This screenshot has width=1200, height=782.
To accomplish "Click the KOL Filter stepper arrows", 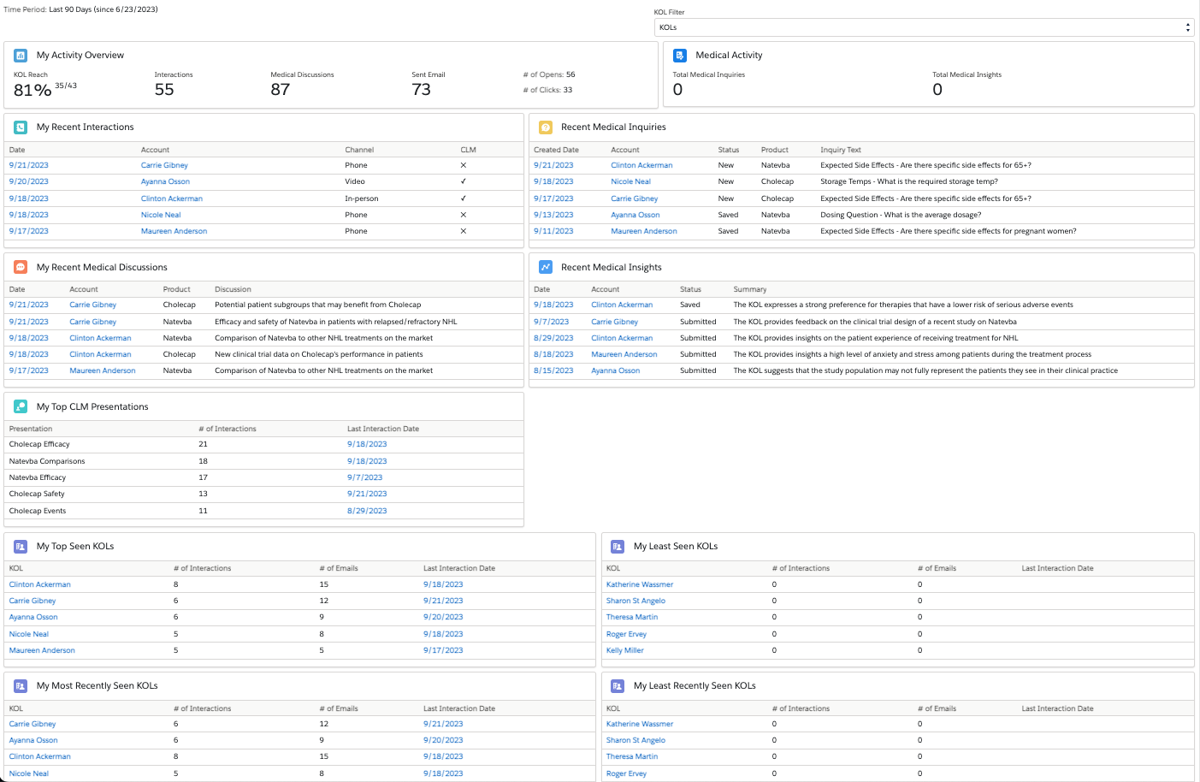I will 1187,27.
